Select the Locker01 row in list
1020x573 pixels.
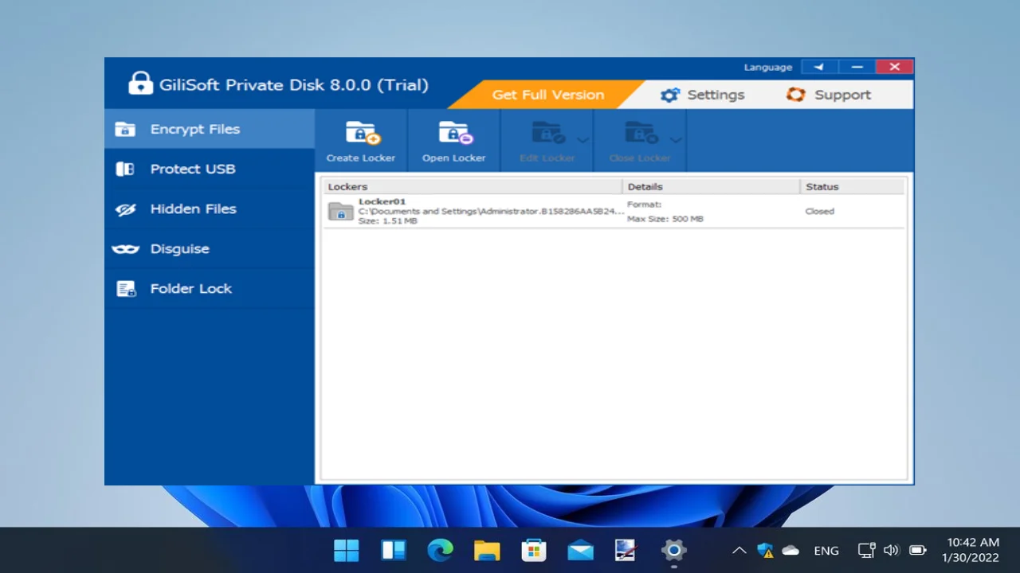[614, 211]
